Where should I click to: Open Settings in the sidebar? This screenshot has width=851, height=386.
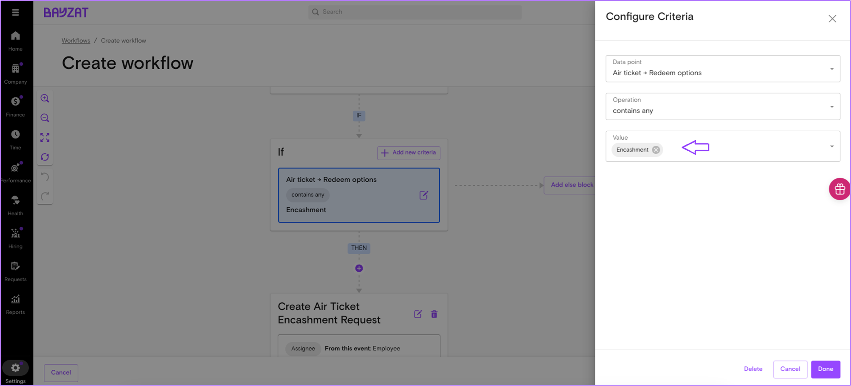pyautogui.click(x=15, y=372)
